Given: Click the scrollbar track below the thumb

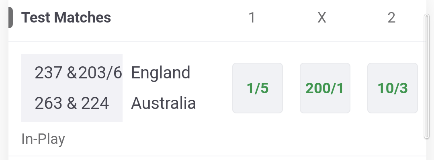Looking at the screenshot, I should tap(426, 149).
